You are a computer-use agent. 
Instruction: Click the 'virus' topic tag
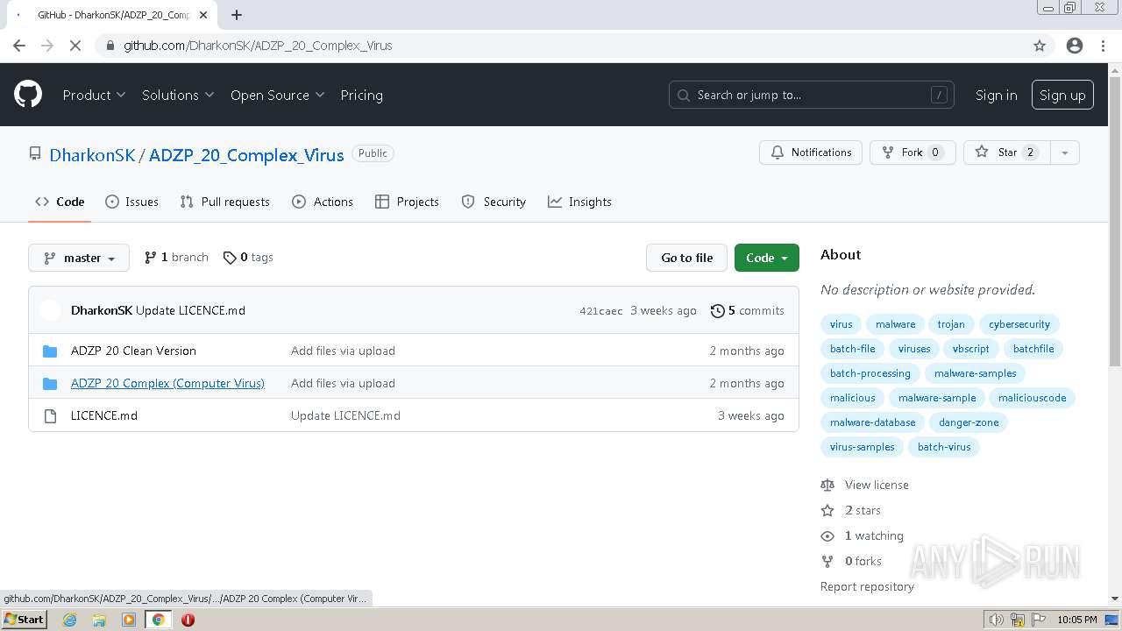pyautogui.click(x=841, y=324)
